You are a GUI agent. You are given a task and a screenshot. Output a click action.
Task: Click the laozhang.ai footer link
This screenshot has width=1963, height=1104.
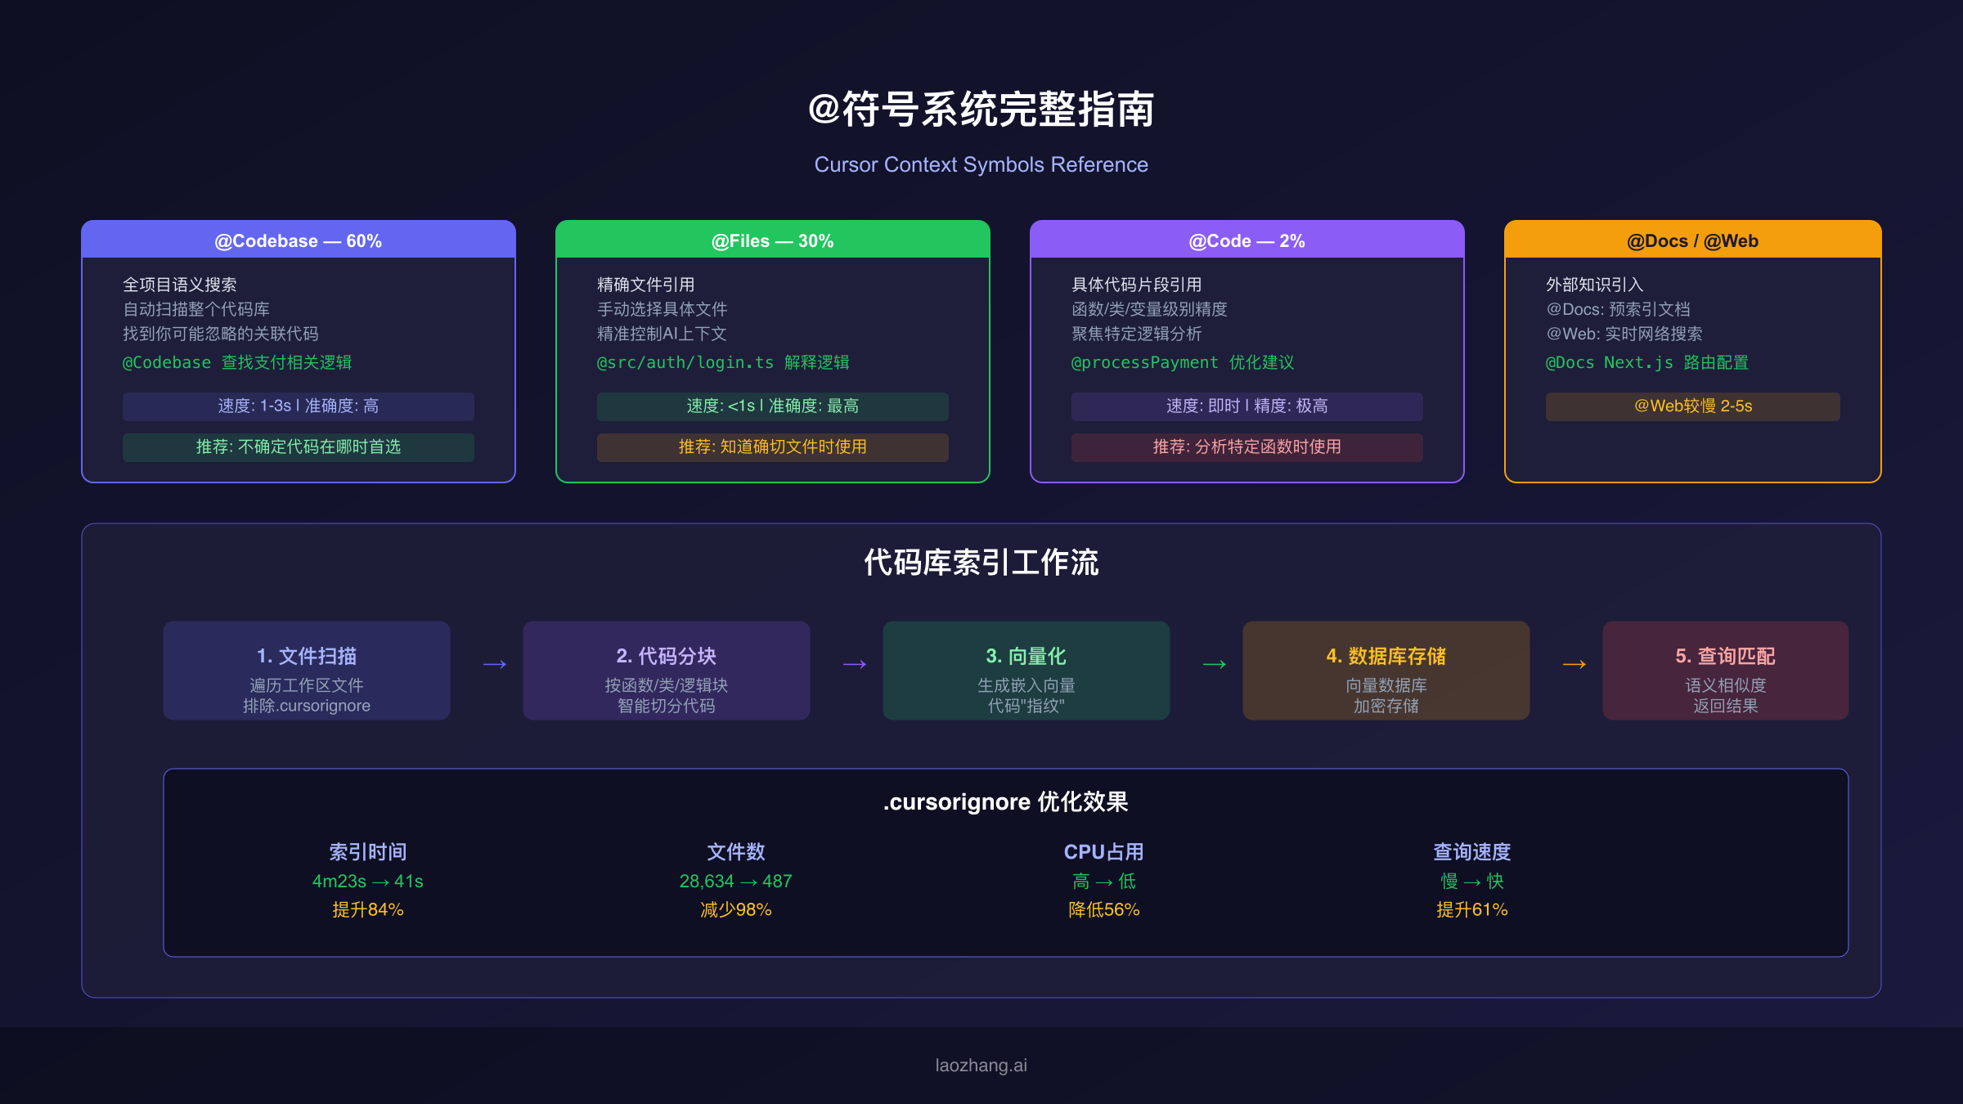click(981, 1065)
